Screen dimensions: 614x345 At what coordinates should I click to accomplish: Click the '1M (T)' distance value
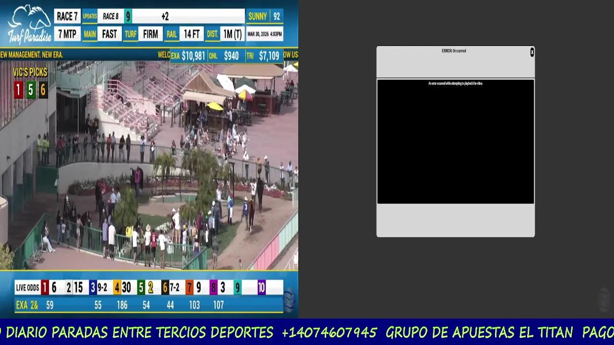[232, 34]
